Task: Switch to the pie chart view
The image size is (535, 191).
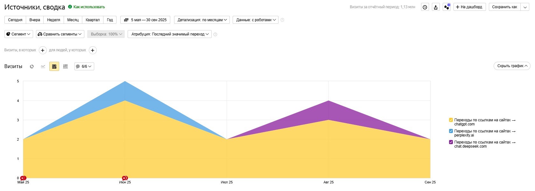Action: [32, 67]
